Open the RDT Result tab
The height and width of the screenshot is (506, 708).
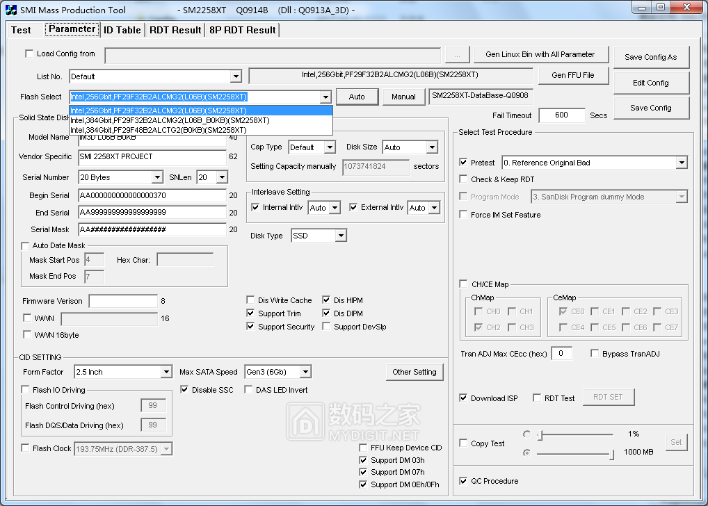(x=175, y=30)
